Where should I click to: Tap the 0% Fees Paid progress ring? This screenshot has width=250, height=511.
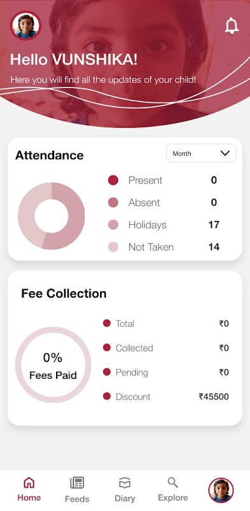point(53,365)
